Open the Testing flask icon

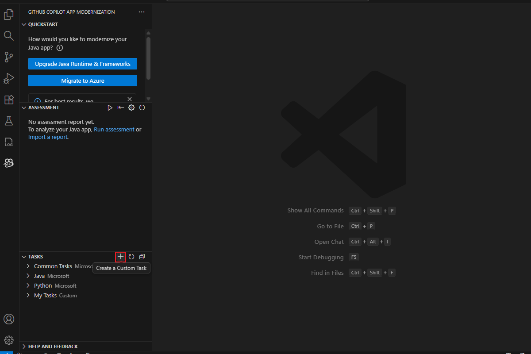(9, 121)
